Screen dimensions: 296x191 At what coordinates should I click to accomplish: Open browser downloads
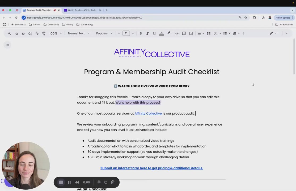(x=264, y=18)
